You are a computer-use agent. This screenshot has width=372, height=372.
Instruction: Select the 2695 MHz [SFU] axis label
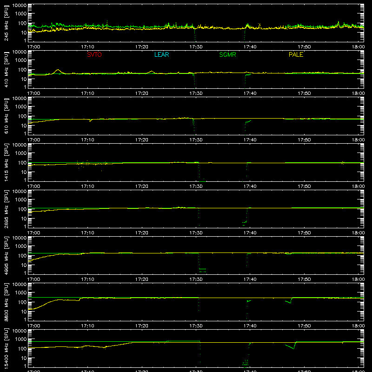[6, 209]
